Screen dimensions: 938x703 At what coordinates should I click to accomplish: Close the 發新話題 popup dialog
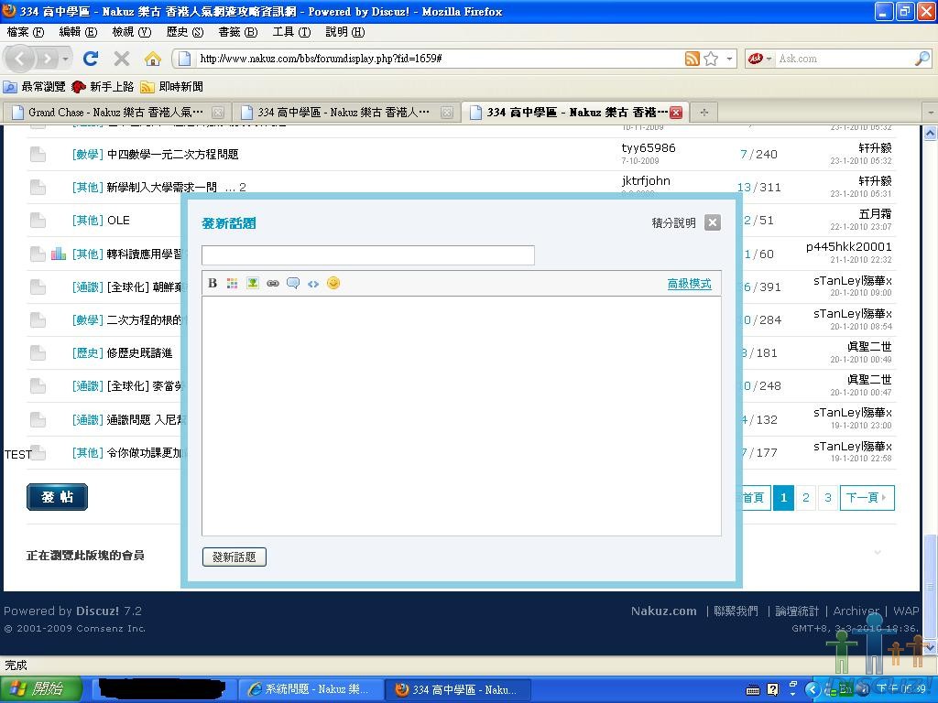[713, 222]
